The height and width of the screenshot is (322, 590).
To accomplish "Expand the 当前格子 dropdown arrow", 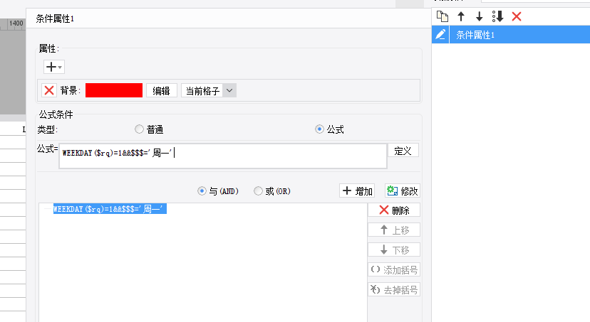I will coord(229,90).
